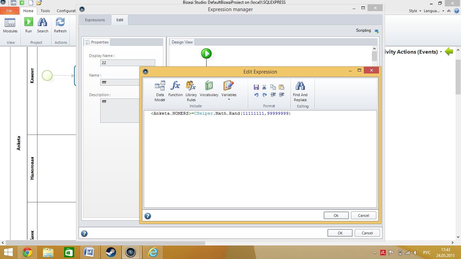
Task: Open Word from the taskbar
Action: pos(90,252)
